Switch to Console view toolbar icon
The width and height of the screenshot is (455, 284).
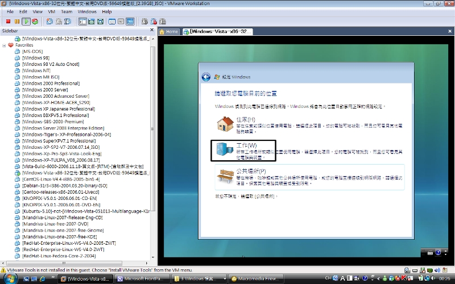(130, 22)
